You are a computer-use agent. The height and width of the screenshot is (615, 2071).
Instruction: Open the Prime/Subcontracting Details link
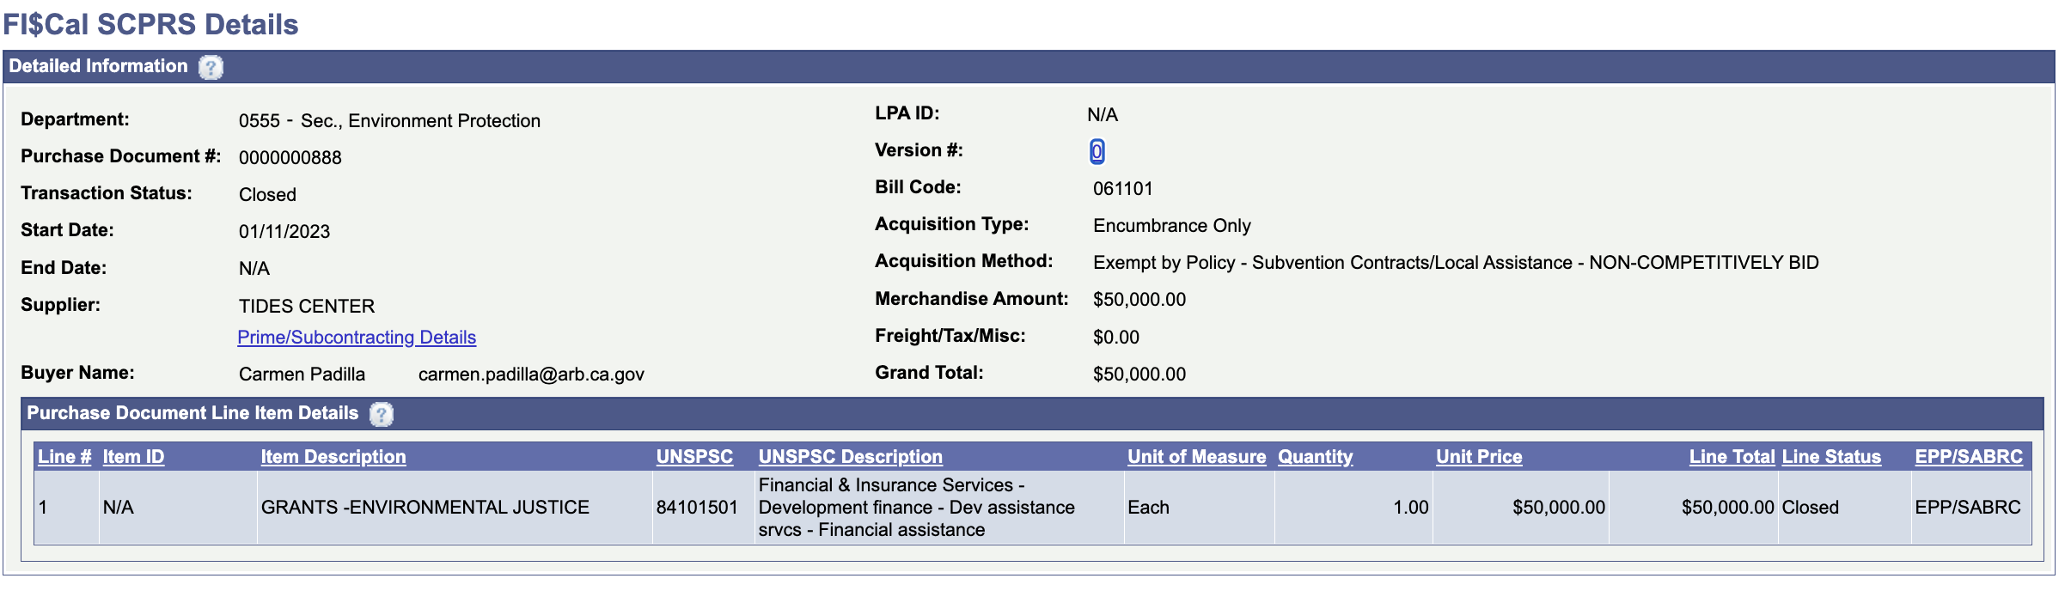coord(357,338)
